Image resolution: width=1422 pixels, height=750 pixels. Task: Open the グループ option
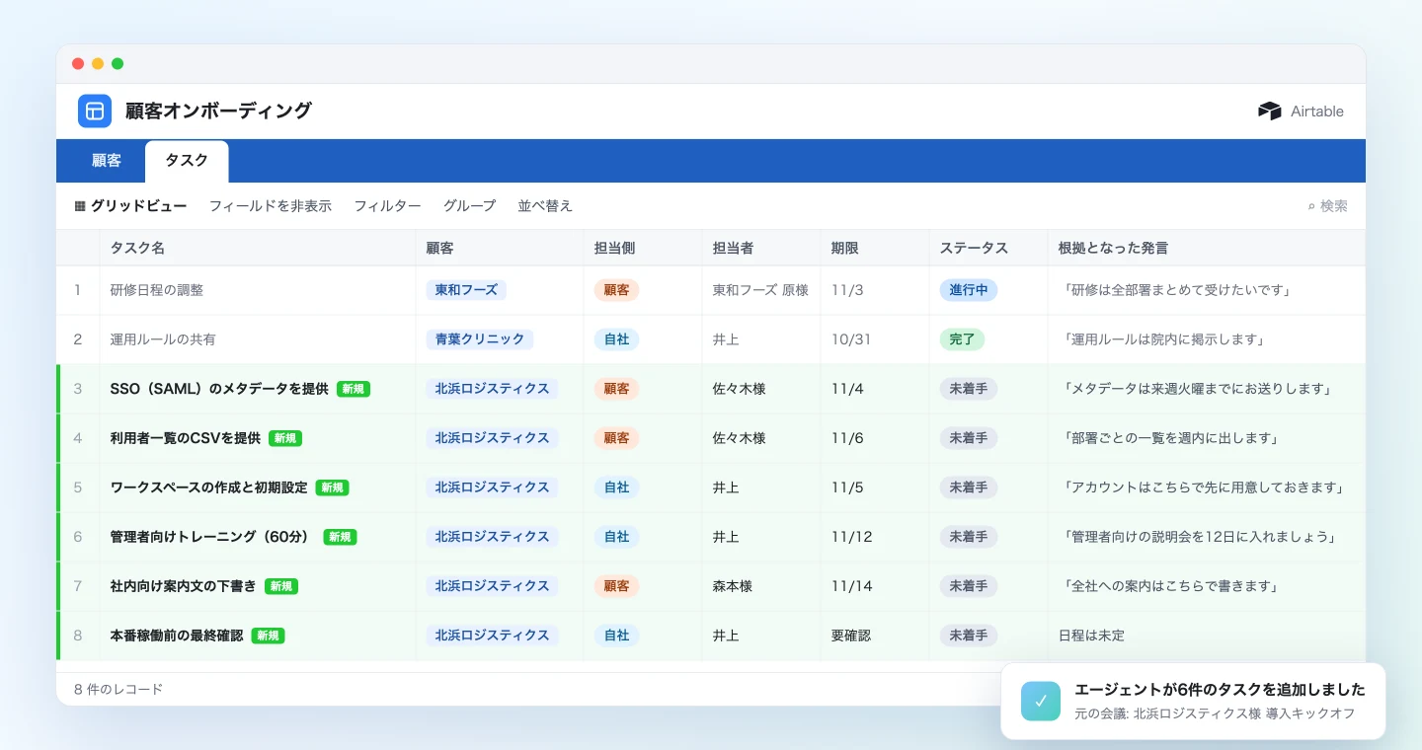click(x=469, y=206)
